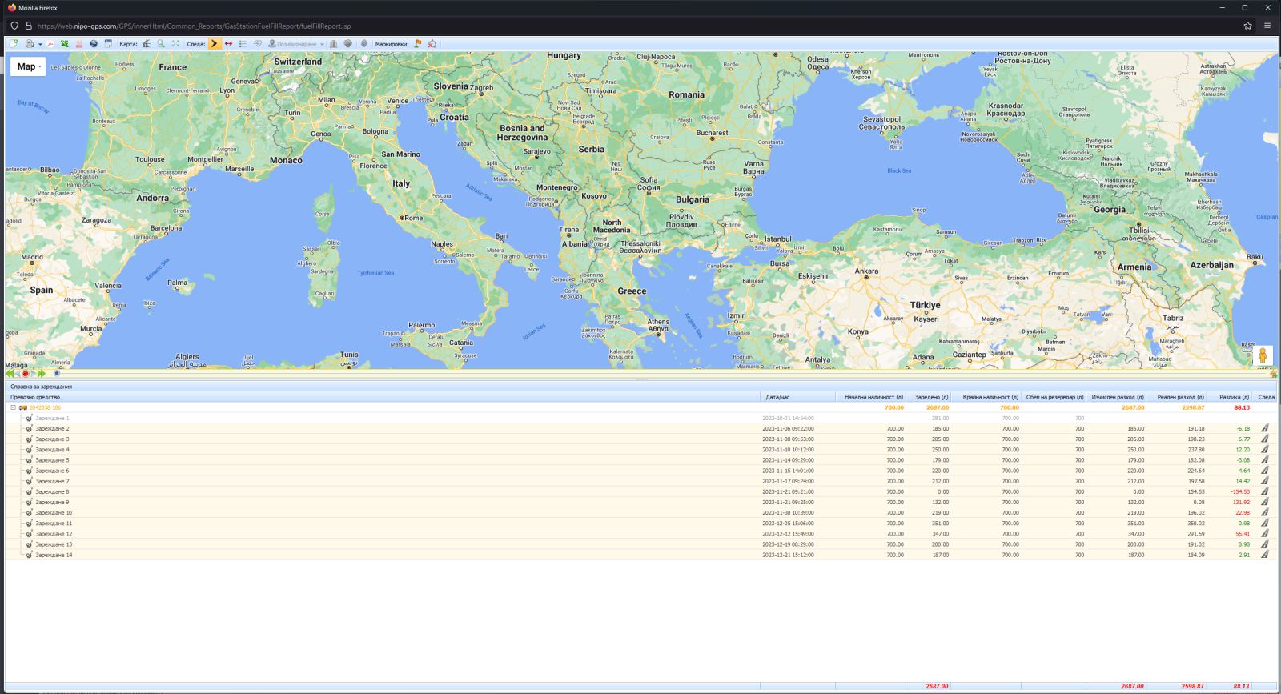The width and height of the screenshot is (1281, 694).
Task: Select the Зареждане 2 row
Action: [x=640, y=428]
